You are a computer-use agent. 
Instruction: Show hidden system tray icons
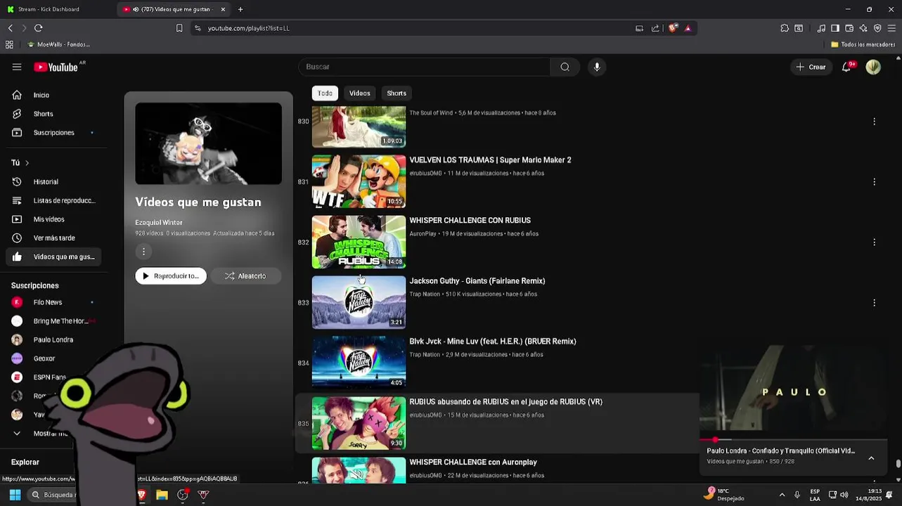[x=782, y=495]
